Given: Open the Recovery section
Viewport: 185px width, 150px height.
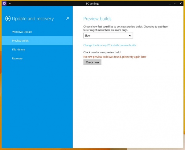Looking at the screenshot, I should click(17, 59).
